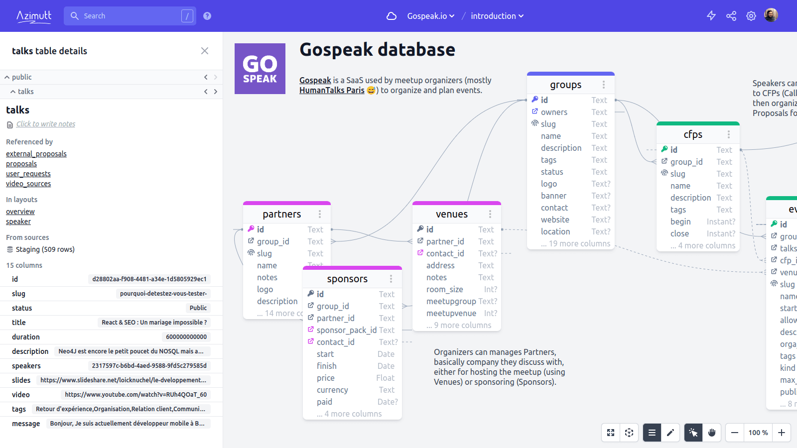Click the fit-diagram-to-screen icon
Screen dimensions: 797x448
610,433
